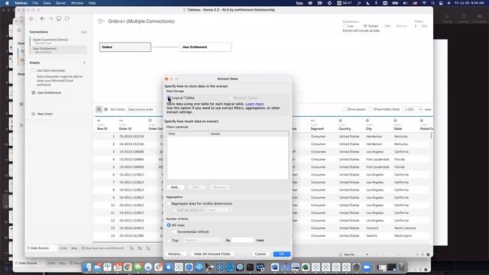
Task: Open the Top rows type dropdown
Action: 203,241
